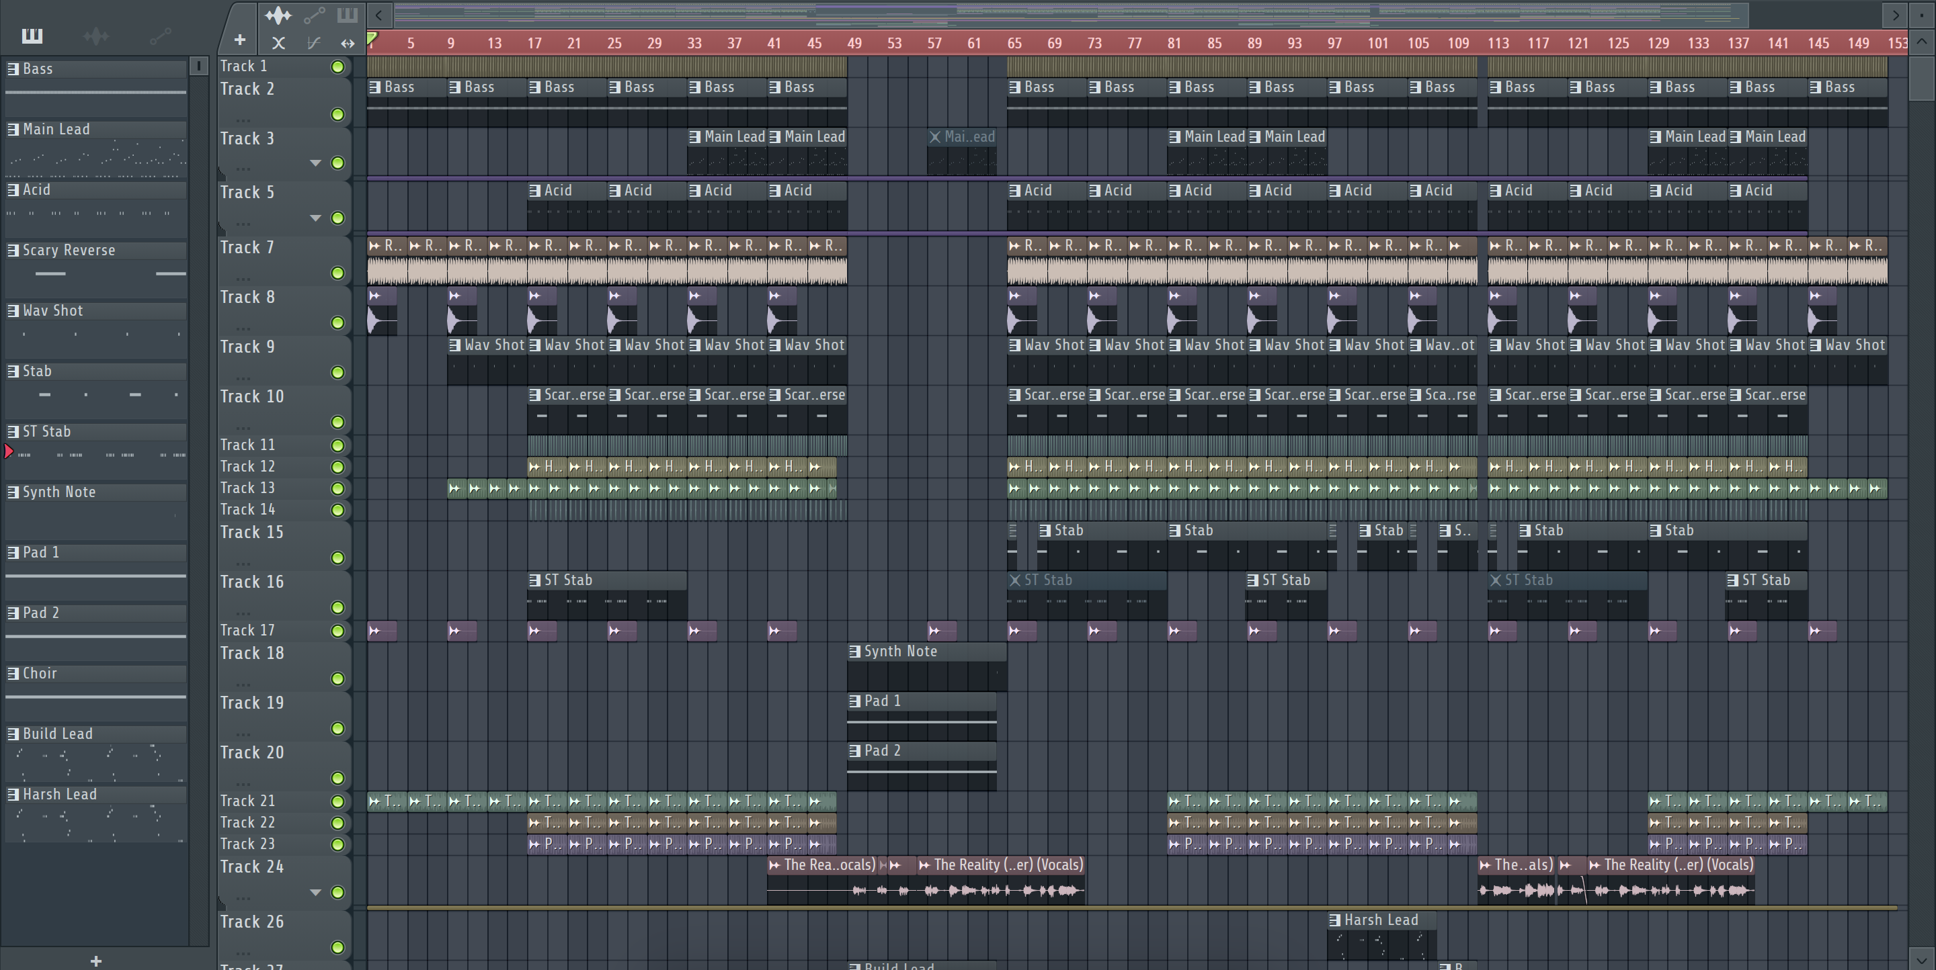Toggle the Track 15 mute LED
Viewport: 1936px width, 970px height.
point(338,558)
